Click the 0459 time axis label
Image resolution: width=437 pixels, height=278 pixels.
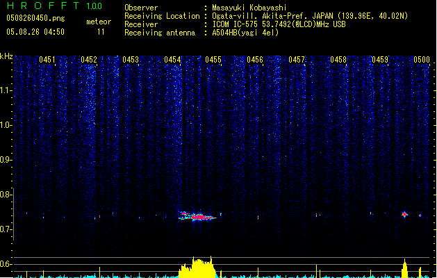pos(380,60)
